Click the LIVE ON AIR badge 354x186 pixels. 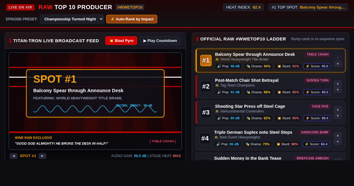(20, 7)
